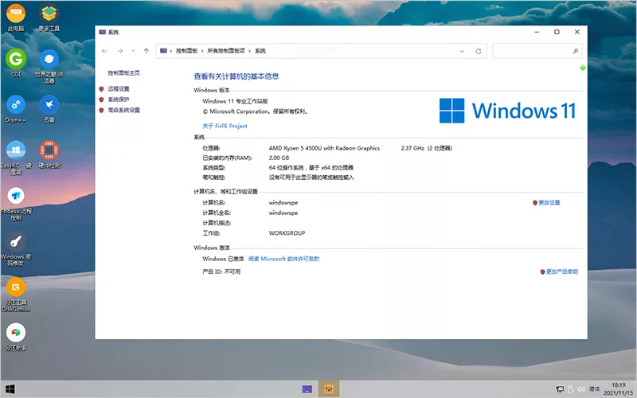637x398 pixels.
Task: Click the USB device tray icon
Action: pyautogui.click(x=570, y=389)
